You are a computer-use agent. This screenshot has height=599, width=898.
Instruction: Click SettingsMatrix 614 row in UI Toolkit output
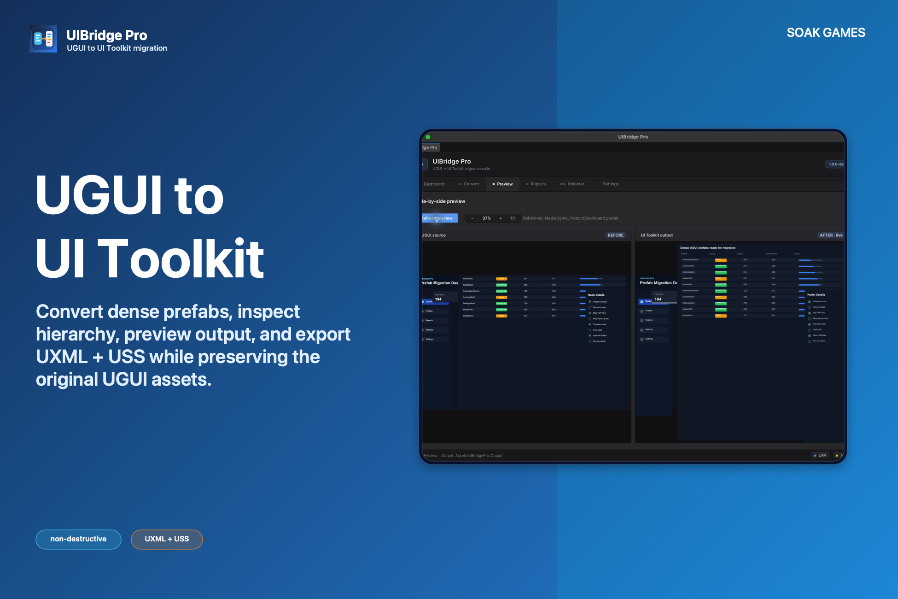point(762,272)
